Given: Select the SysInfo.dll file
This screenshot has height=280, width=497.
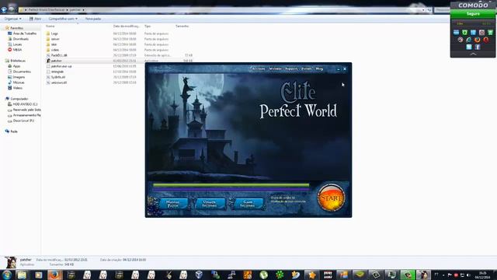Looking at the screenshot, I should (58, 77).
